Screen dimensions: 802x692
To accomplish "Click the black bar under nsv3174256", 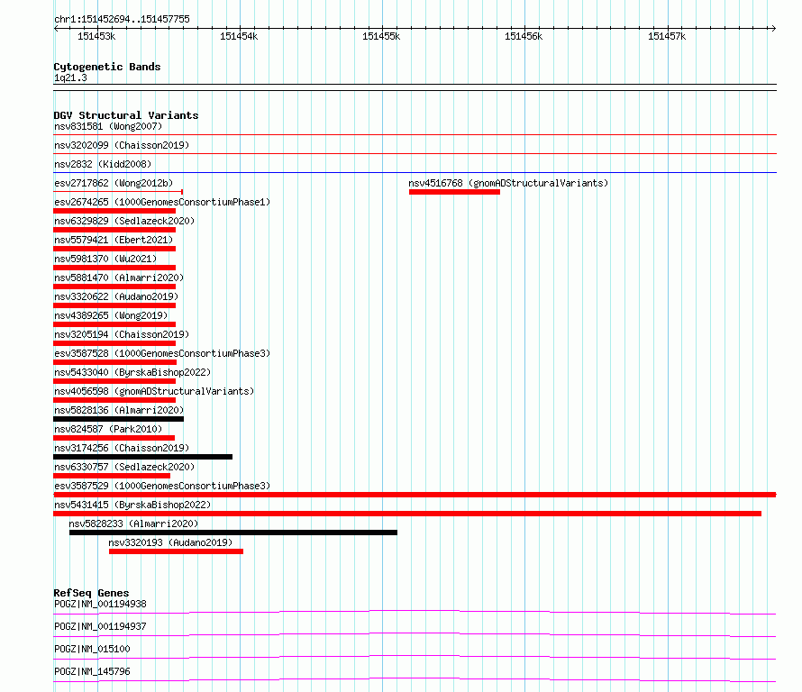I will (142, 457).
